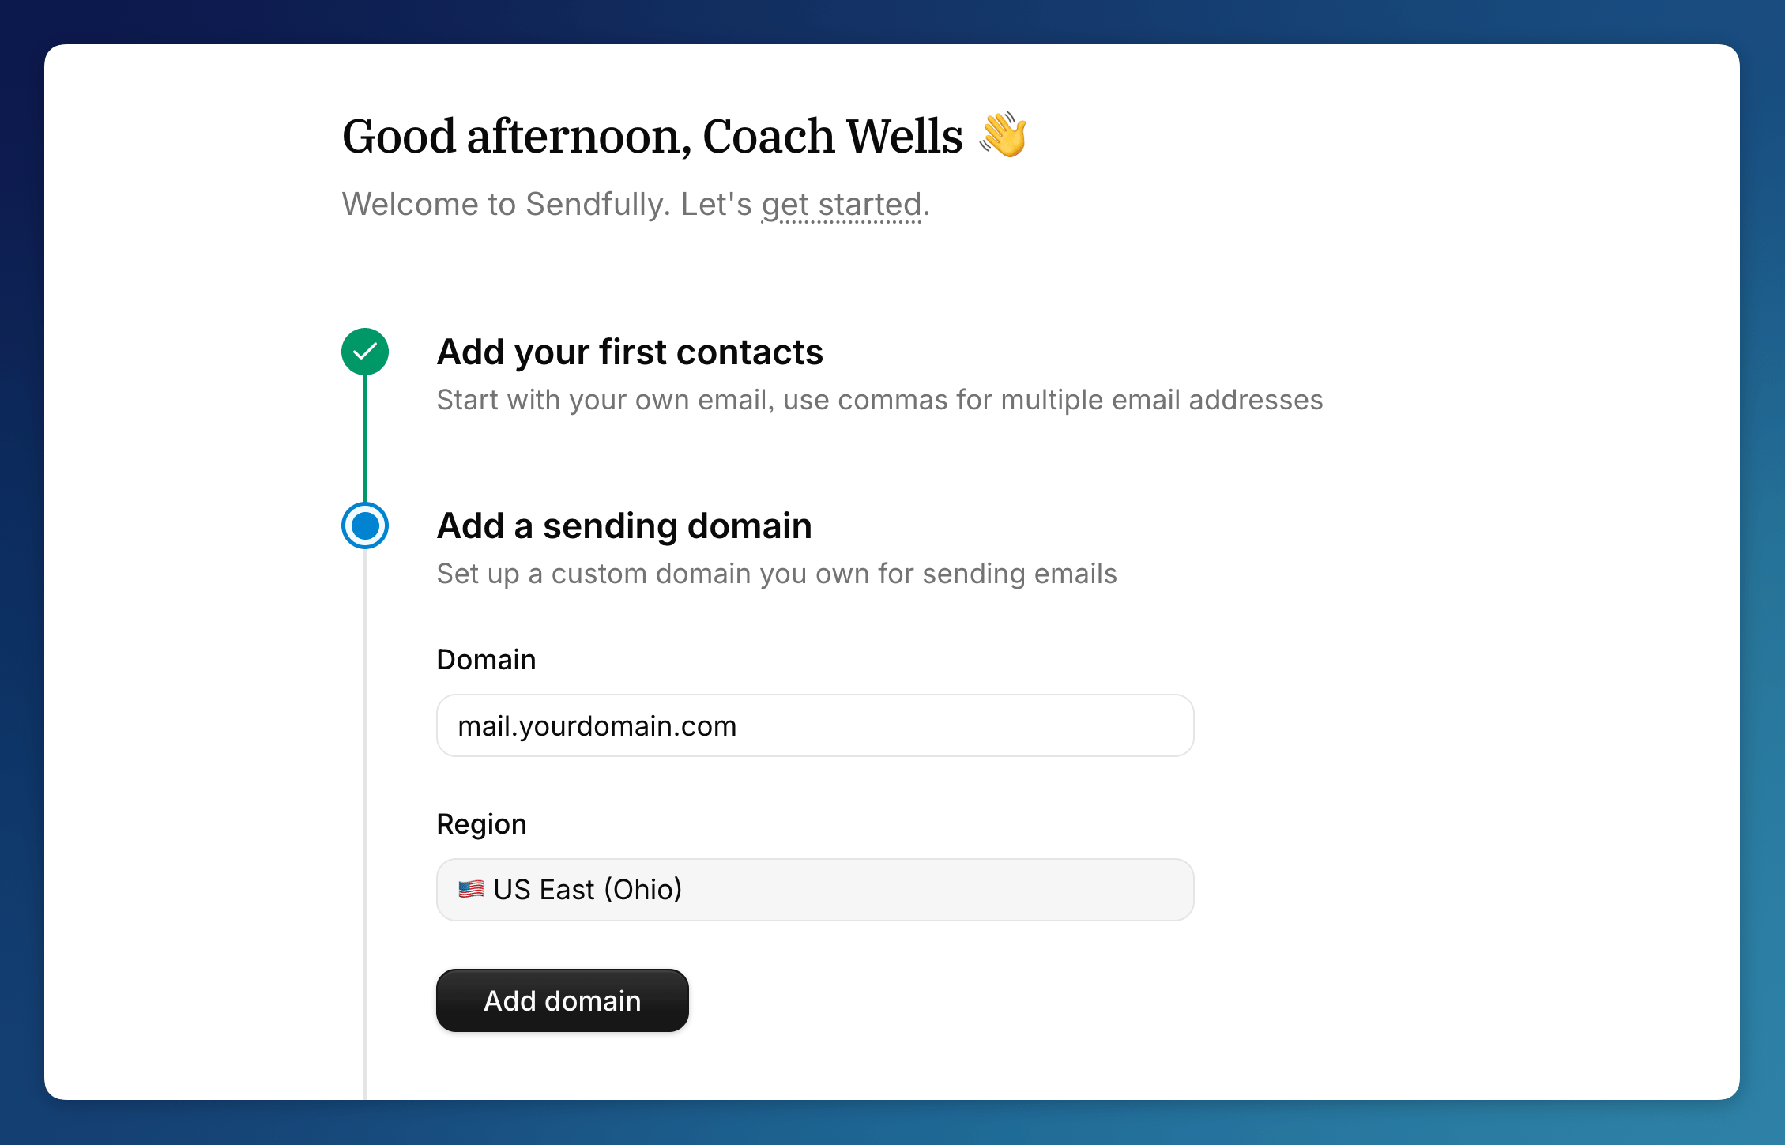Select the US East (Ohio) region value
Viewport: 1785px width, 1145px height.
click(x=588, y=889)
